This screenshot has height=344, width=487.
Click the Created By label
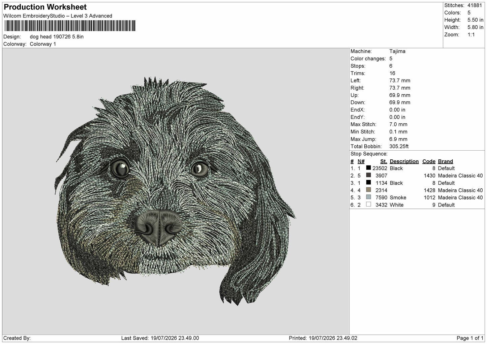(17, 338)
